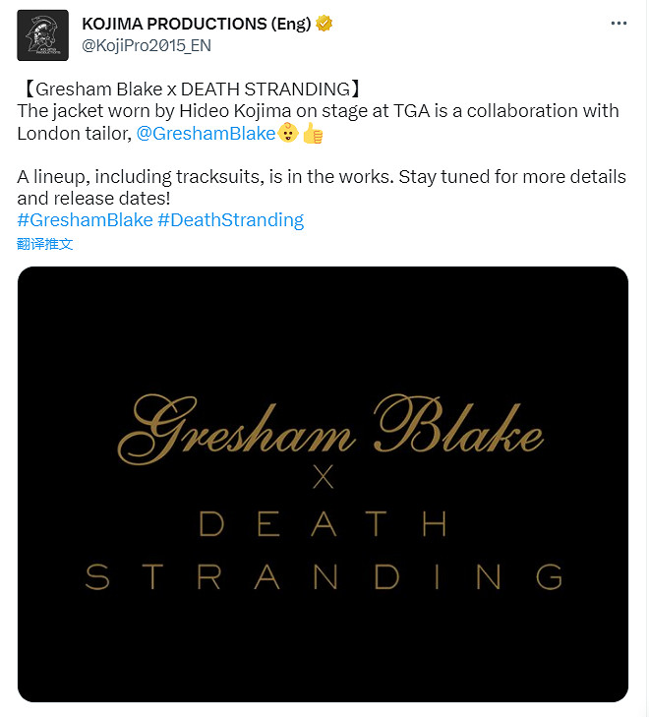Click the Gresham Blake script logo
Image resolution: width=649 pixels, height=717 pixels.
click(329, 427)
